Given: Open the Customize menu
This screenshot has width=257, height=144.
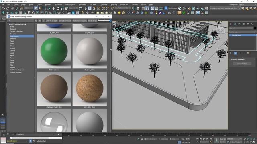Looking at the screenshot, I should tap(104, 4).
